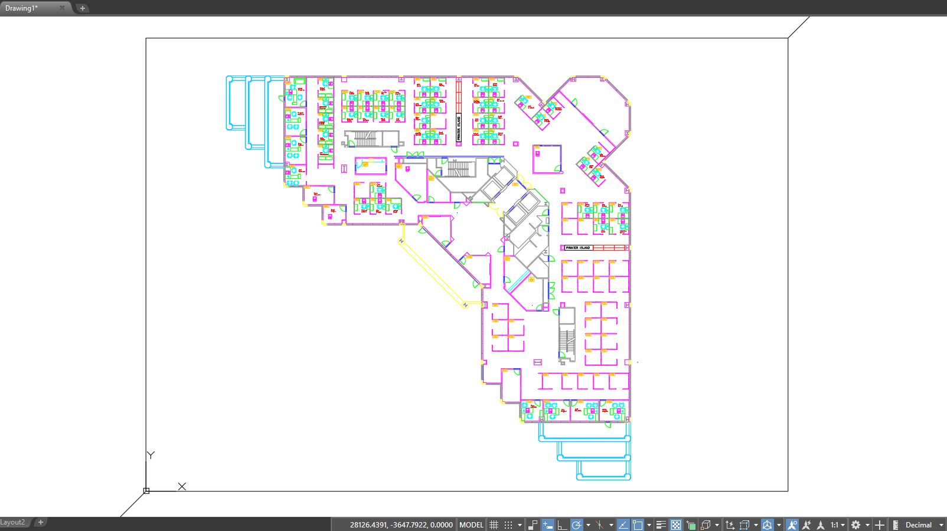Open snap mode settings dropdown arrow
The image size is (947, 531).
(520, 525)
